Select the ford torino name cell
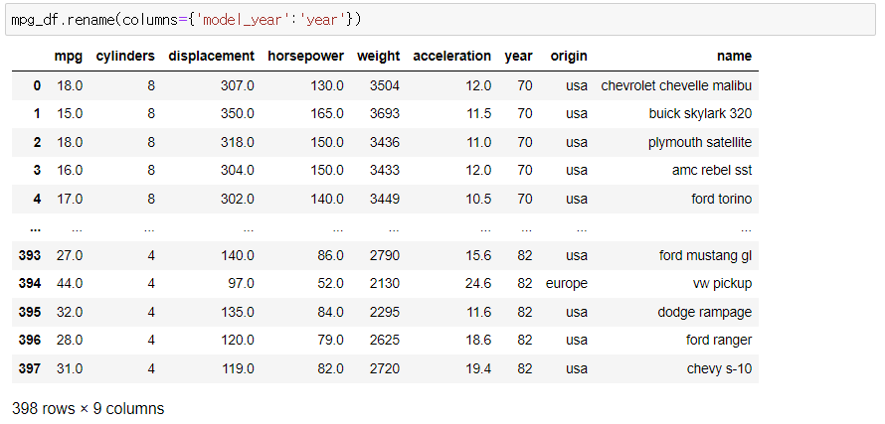 click(721, 199)
